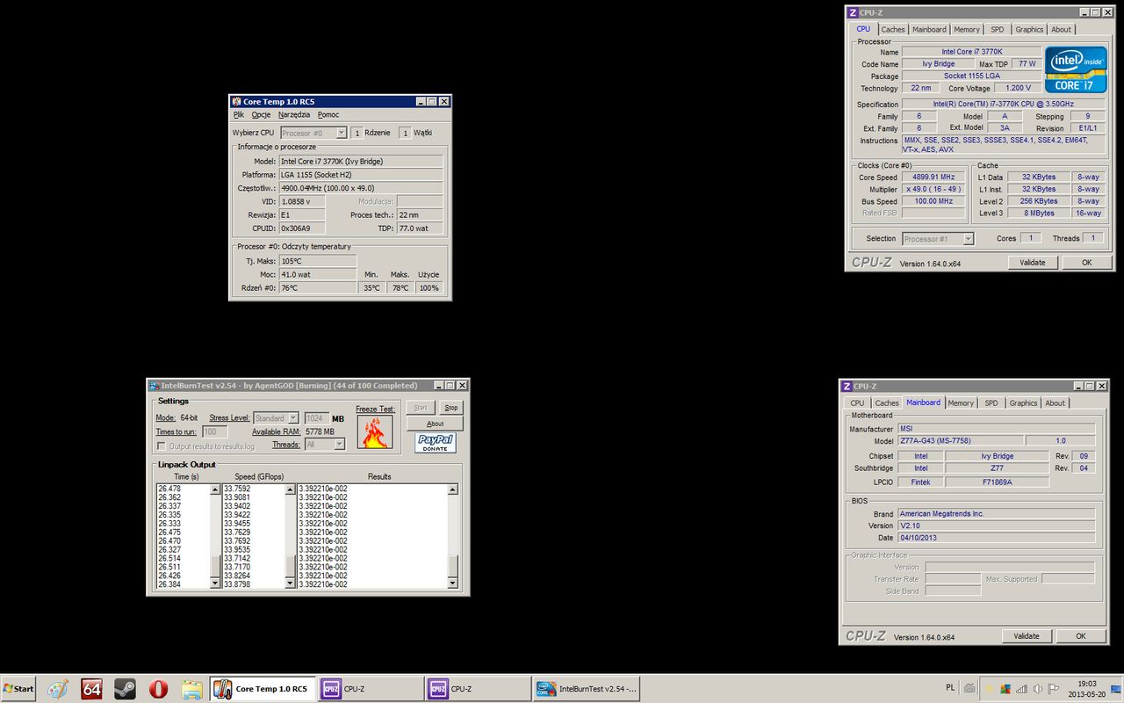Click the VID value 1.0858 v

coord(302,202)
